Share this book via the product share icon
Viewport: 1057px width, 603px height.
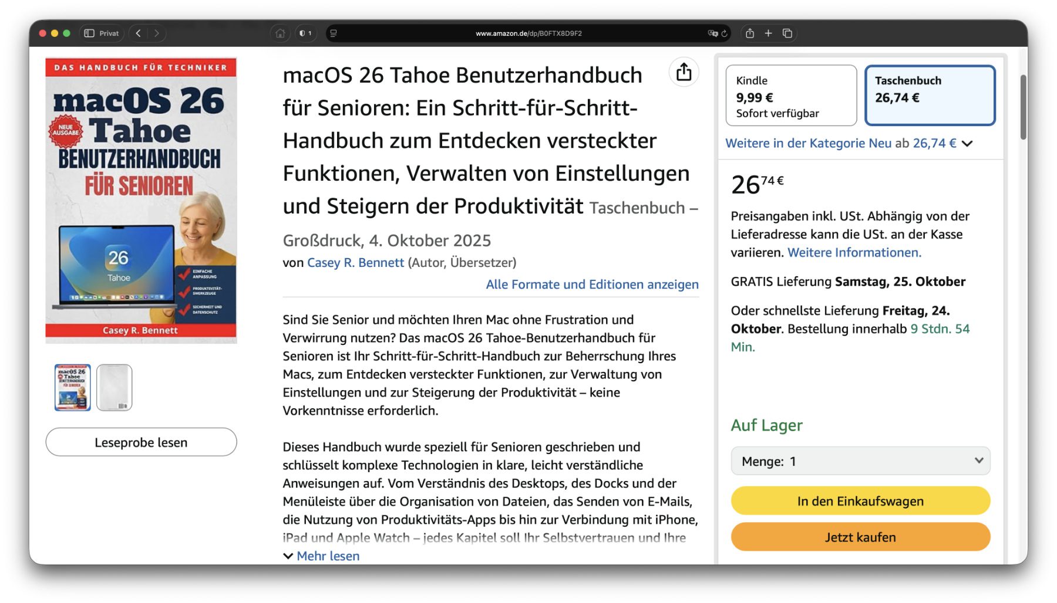[684, 73]
